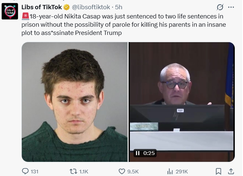Pause the video playback
The width and height of the screenshot is (243, 176).
click(x=137, y=153)
